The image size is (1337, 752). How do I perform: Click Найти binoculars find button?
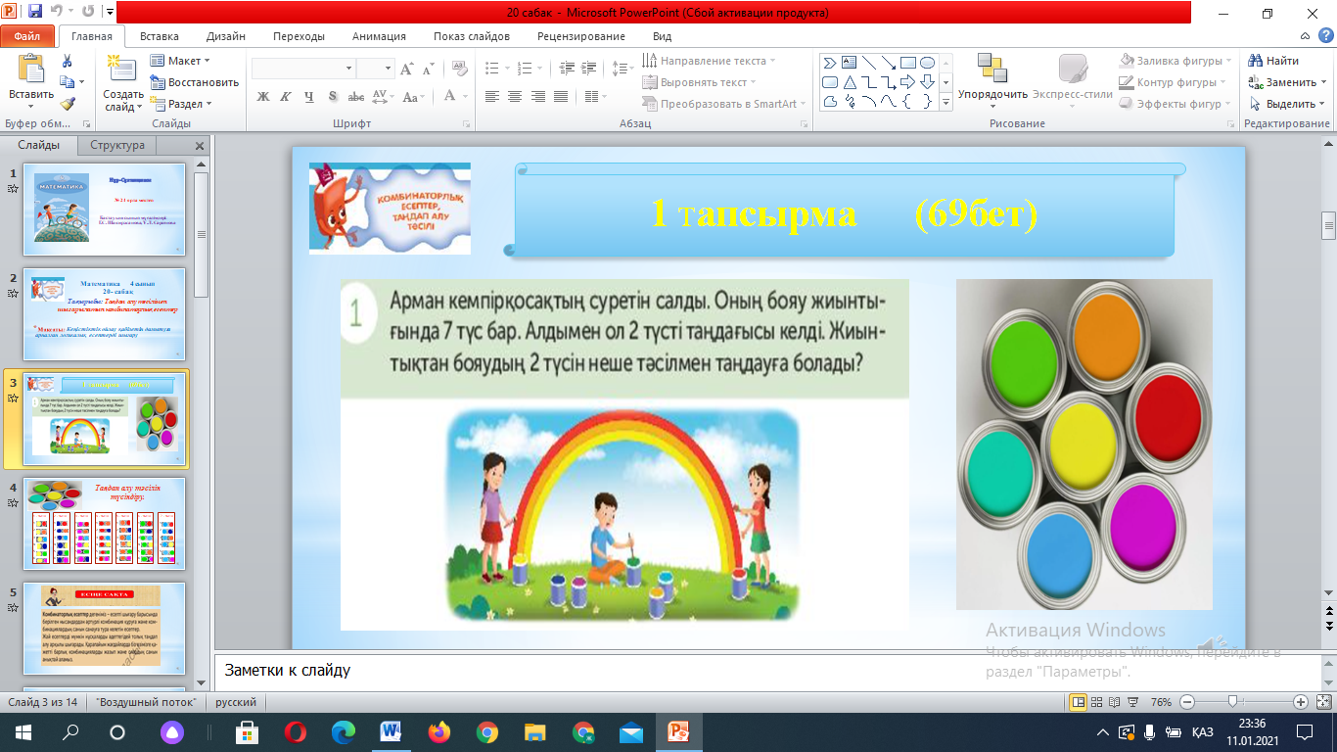1275,61
